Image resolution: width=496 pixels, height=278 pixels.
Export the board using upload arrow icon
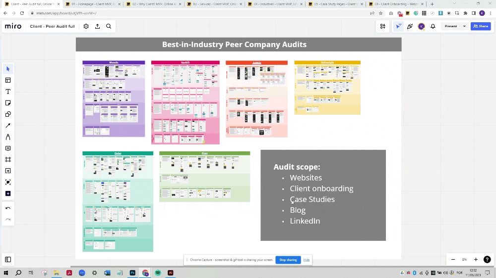click(97, 26)
